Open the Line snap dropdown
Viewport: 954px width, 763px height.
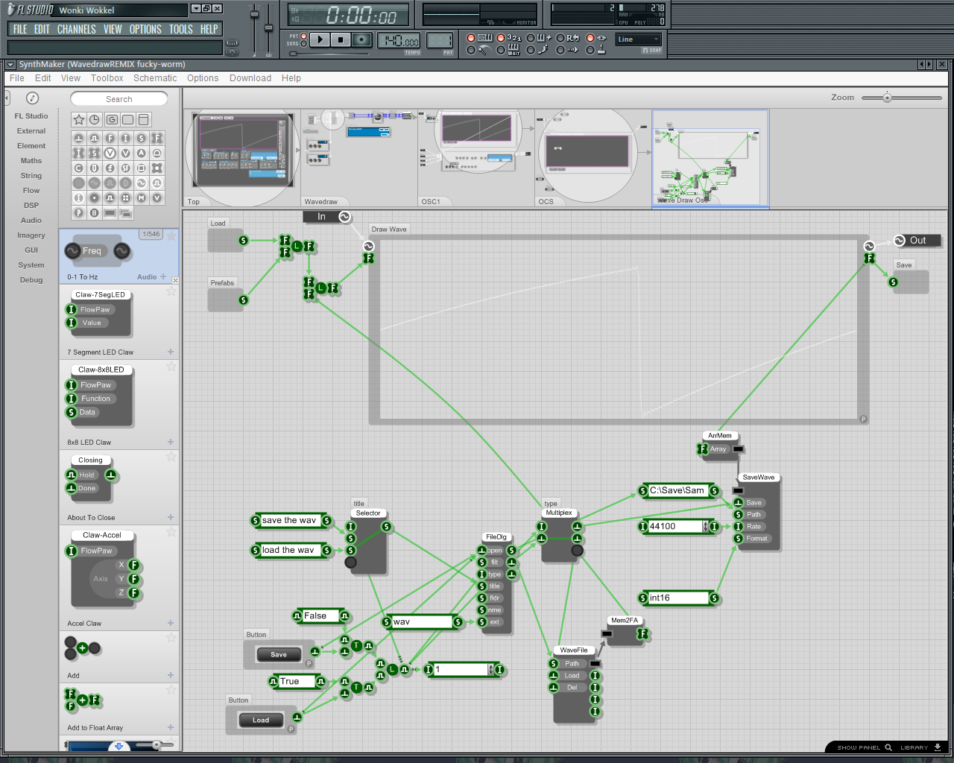point(639,39)
